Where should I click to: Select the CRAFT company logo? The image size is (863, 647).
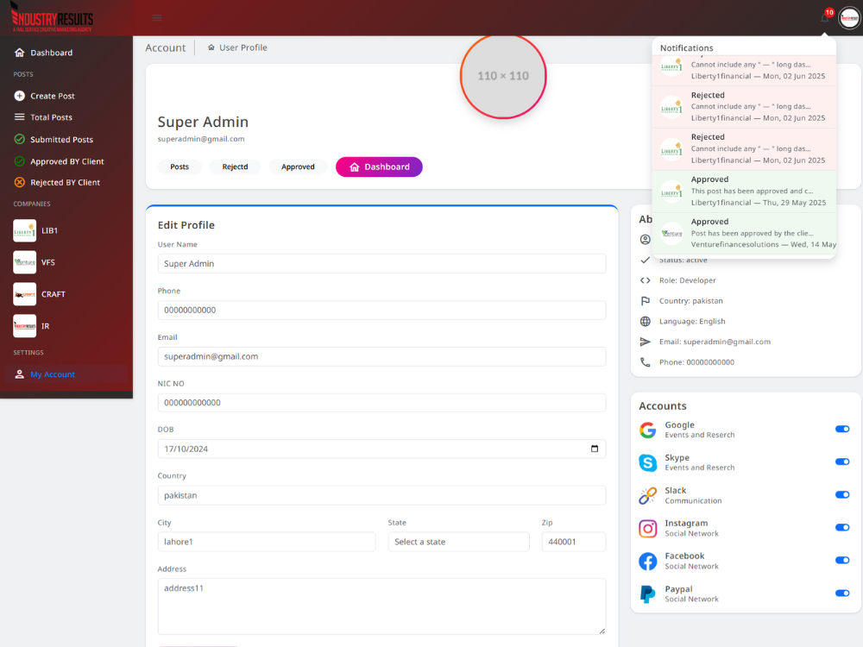click(25, 294)
